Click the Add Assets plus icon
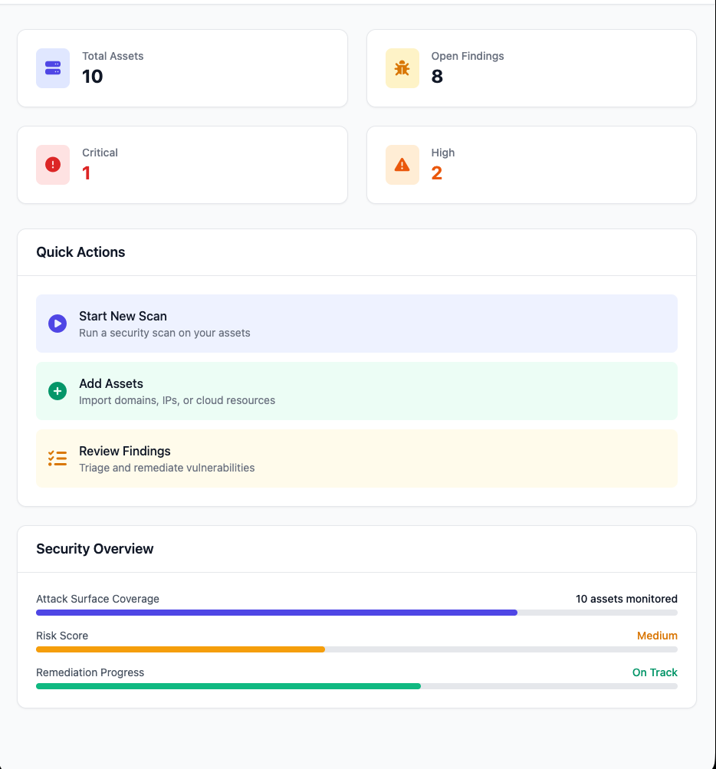Image resolution: width=716 pixels, height=769 pixels. tap(57, 391)
